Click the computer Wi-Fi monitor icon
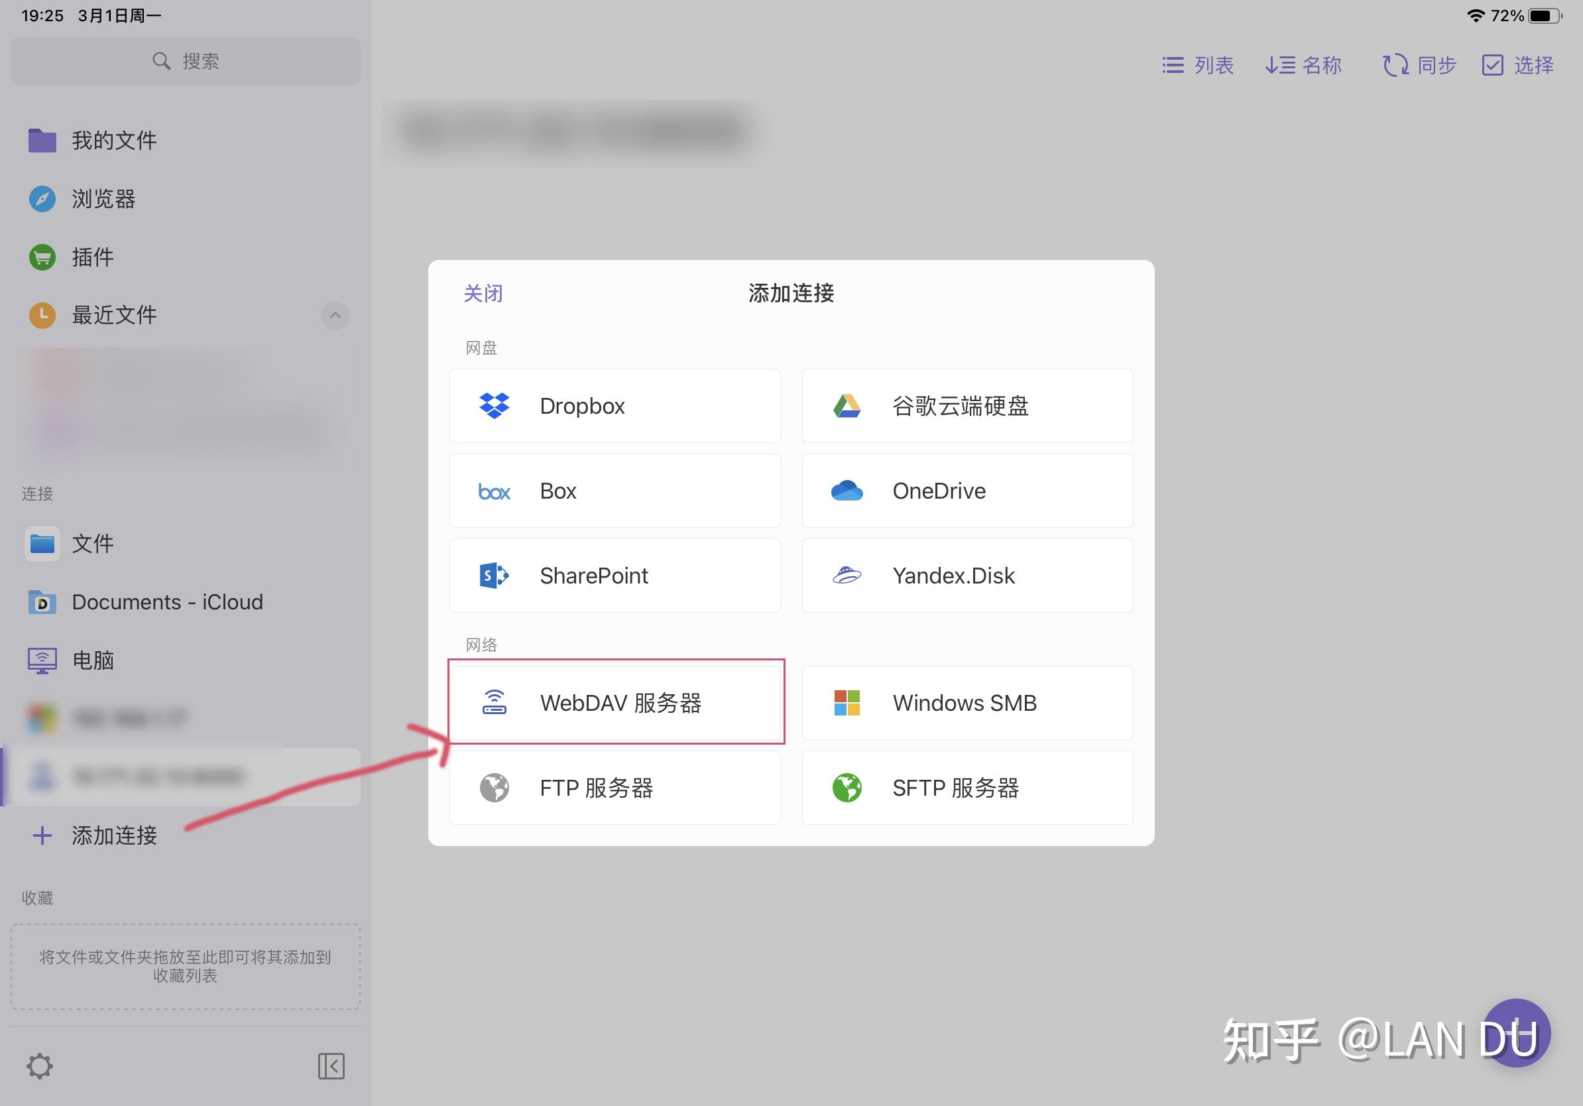 (42, 660)
